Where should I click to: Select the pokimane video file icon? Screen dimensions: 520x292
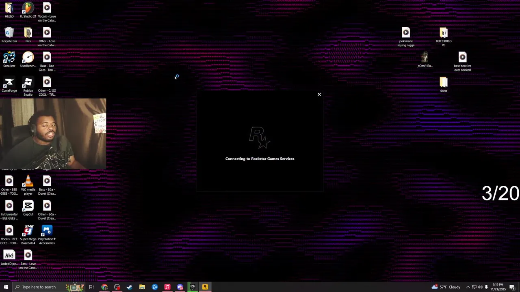pos(406,37)
